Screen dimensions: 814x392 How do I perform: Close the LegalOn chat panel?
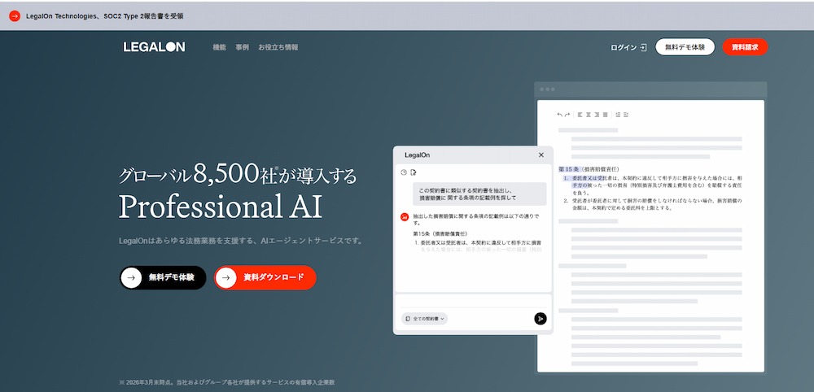click(x=541, y=155)
